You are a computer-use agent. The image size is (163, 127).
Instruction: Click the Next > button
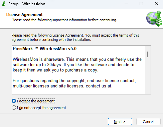coord(120,122)
